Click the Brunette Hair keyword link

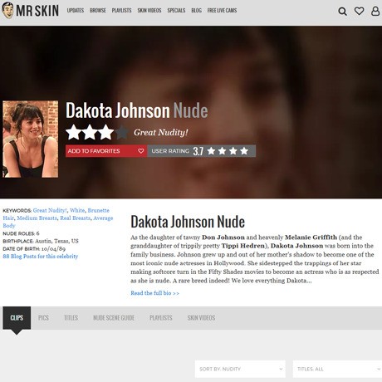pyautogui.click(x=56, y=214)
